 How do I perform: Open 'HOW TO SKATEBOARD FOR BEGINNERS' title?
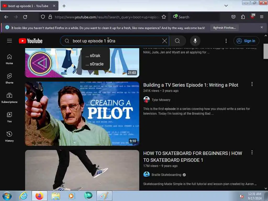tap(193, 157)
